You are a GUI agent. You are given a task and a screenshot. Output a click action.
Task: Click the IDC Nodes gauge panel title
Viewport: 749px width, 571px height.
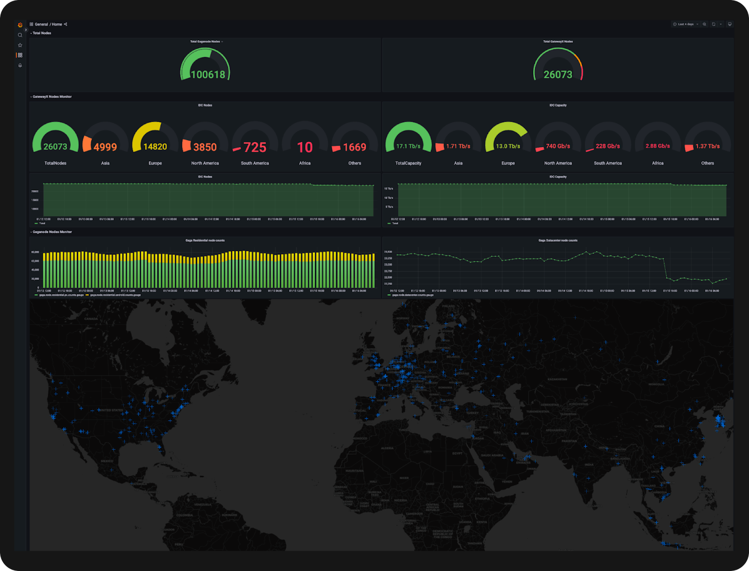pos(205,105)
